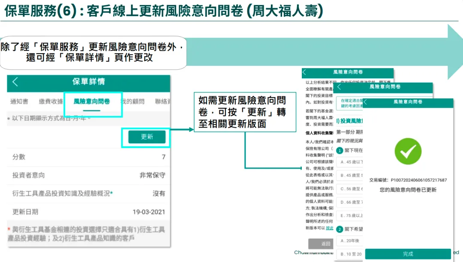Click the 完成 button

[x=408, y=254]
